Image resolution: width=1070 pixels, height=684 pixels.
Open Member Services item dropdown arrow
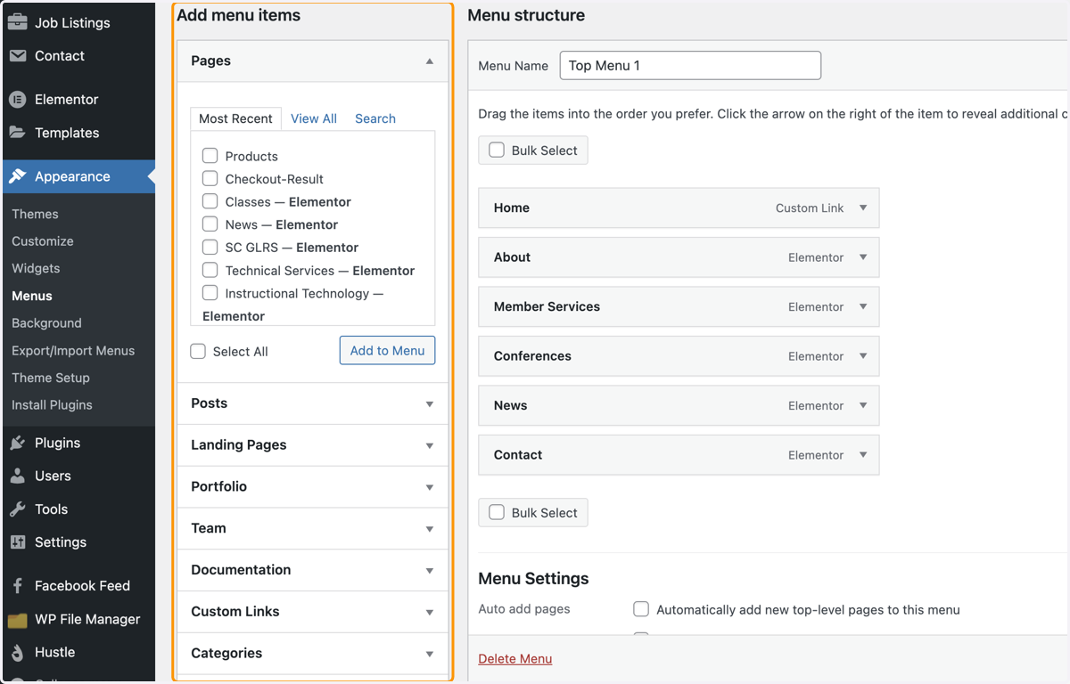[863, 306]
